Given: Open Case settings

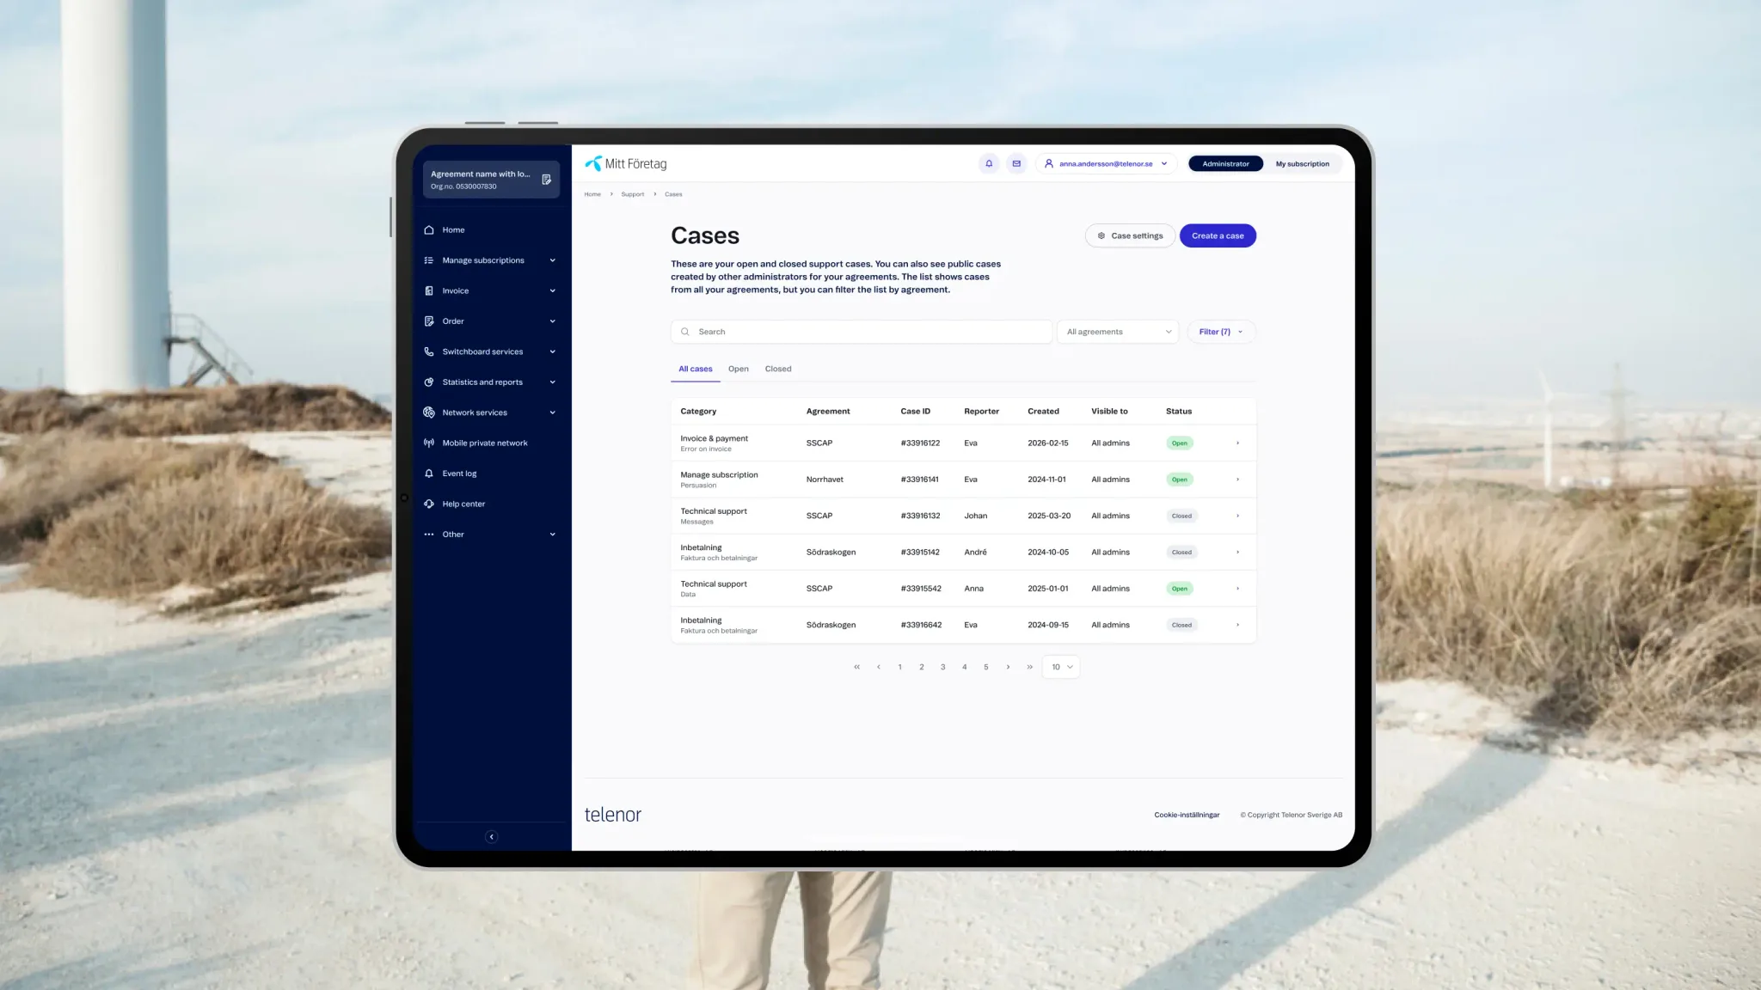Looking at the screenshot, I should [x=1130, y=235].
